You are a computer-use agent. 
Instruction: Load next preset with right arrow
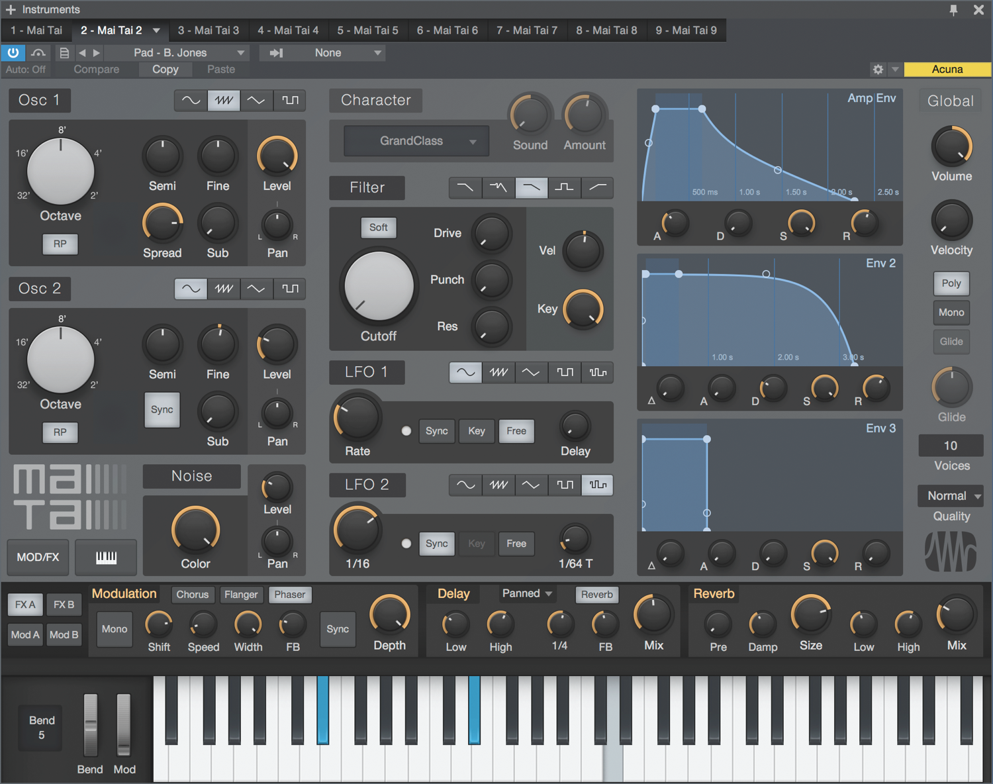[97, 52]
